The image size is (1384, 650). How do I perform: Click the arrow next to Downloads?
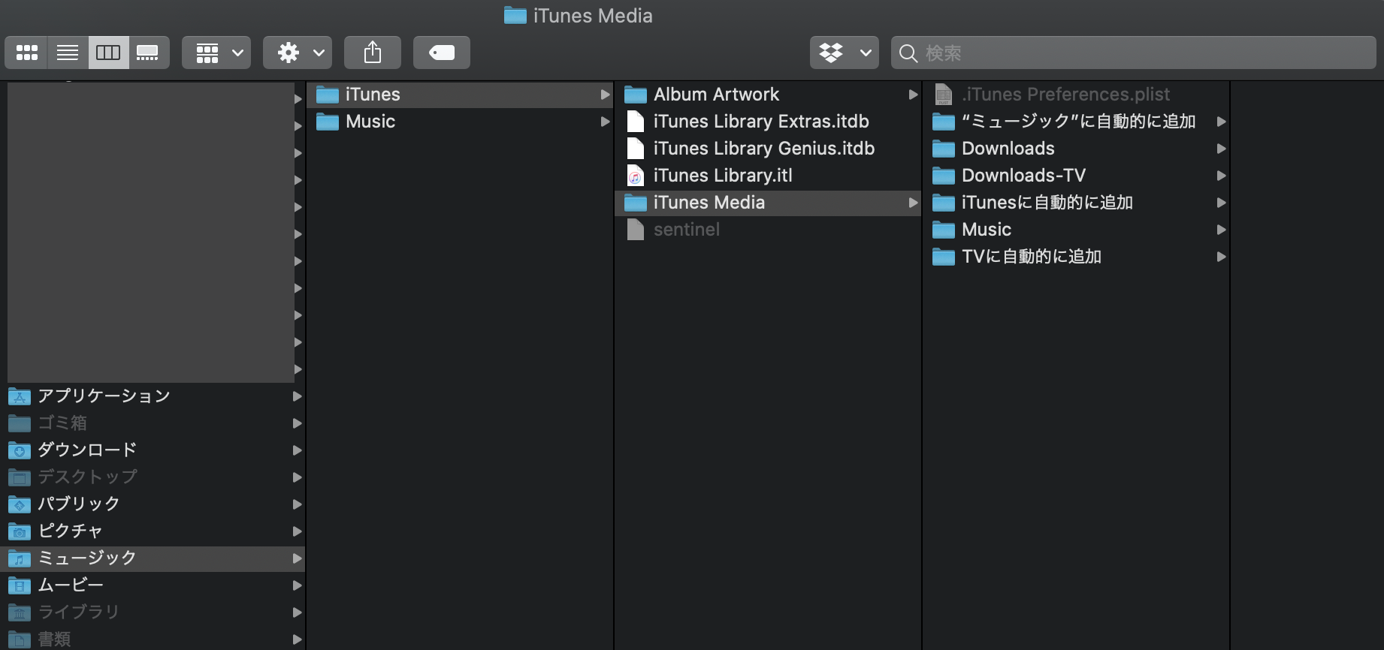click(1221, 149)
